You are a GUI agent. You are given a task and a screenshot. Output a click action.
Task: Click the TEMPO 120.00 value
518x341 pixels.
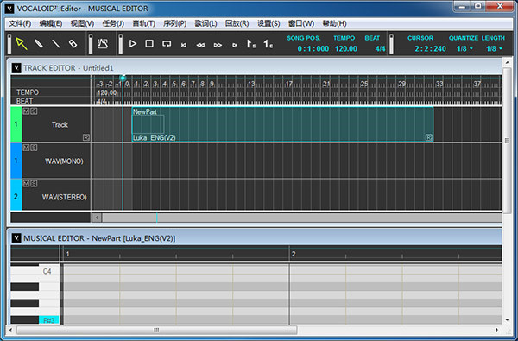tap(346, 49)
